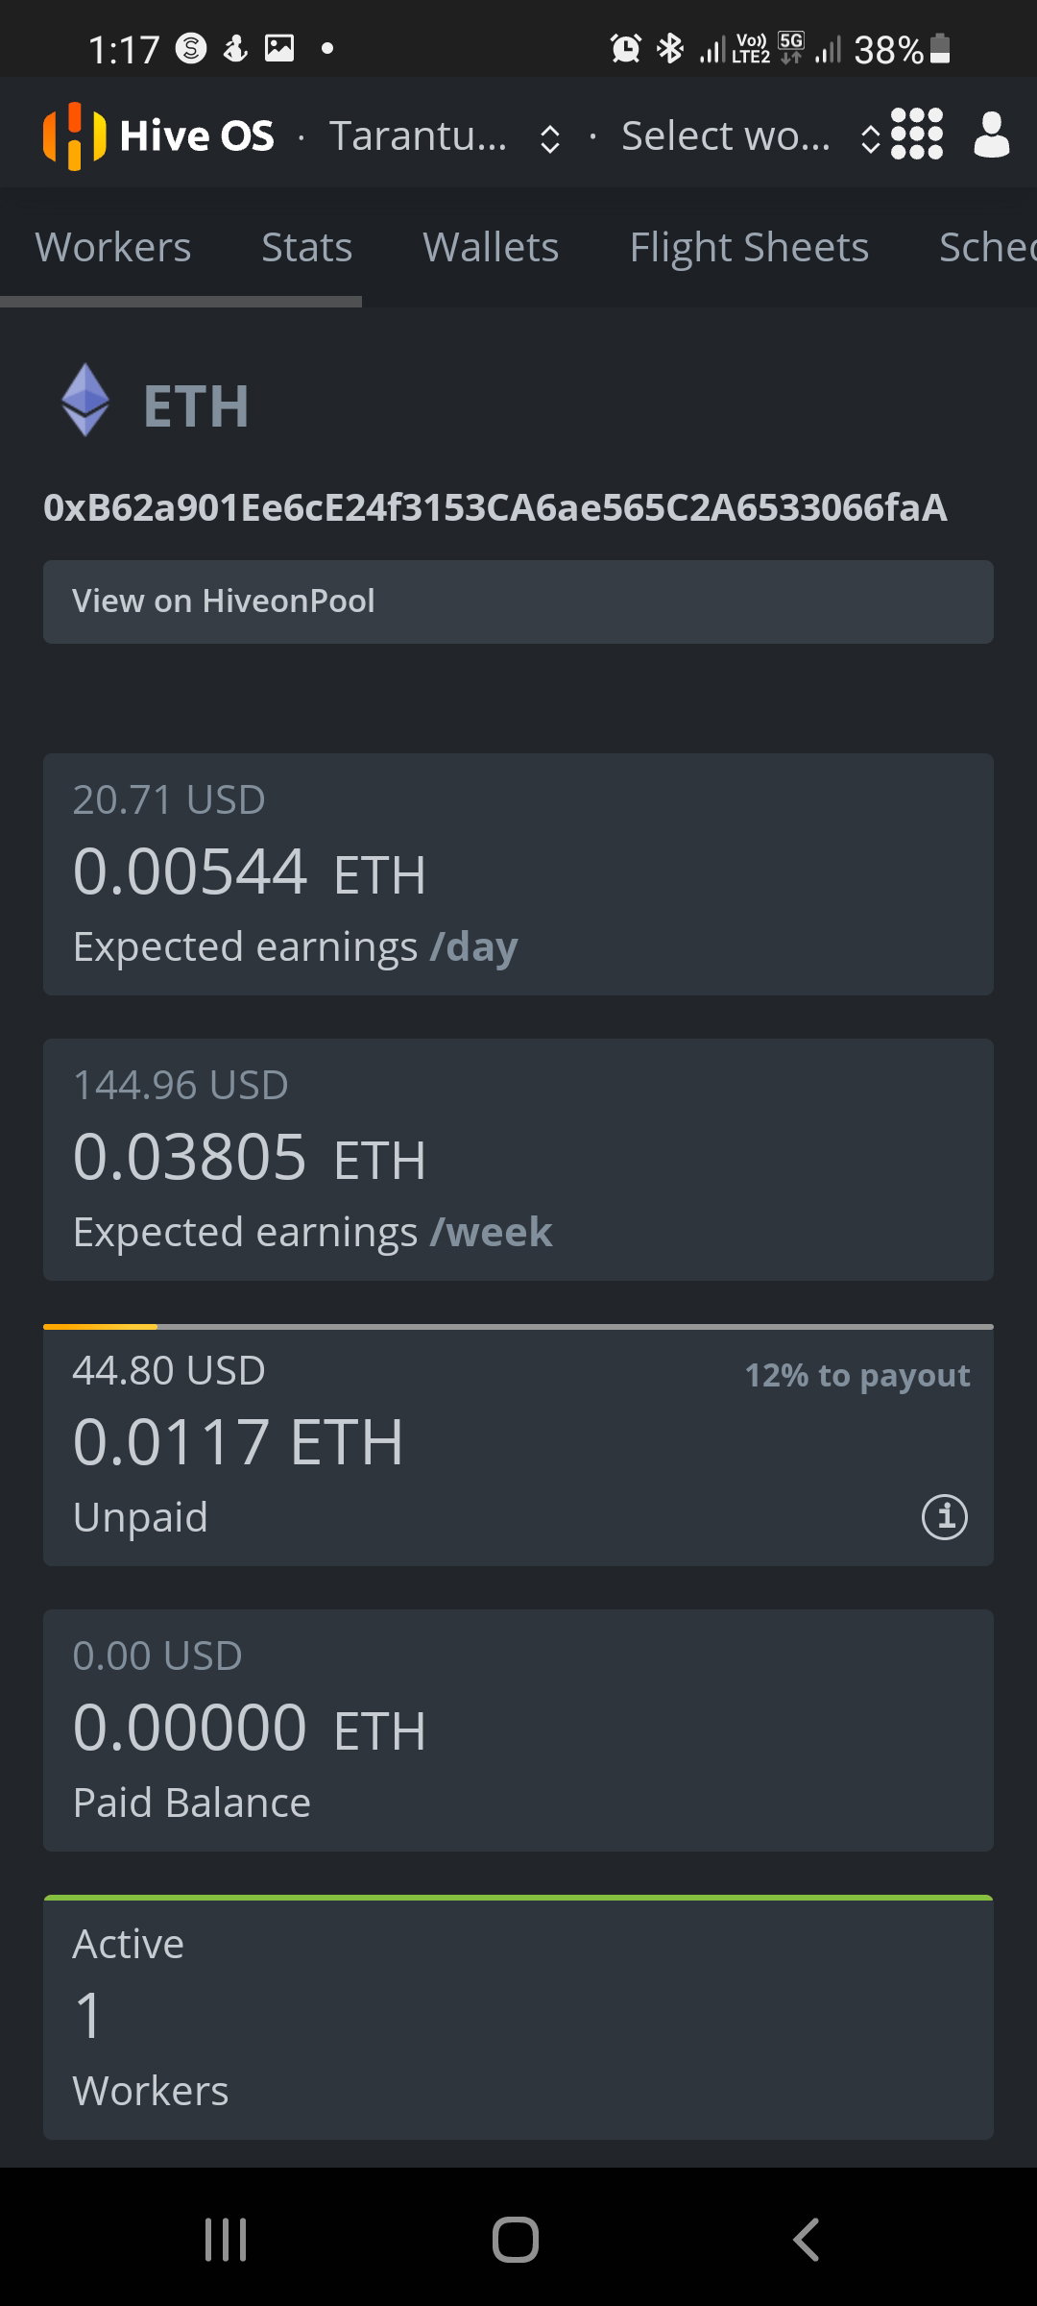Open the apps grid menu icon

click(916, 135)
